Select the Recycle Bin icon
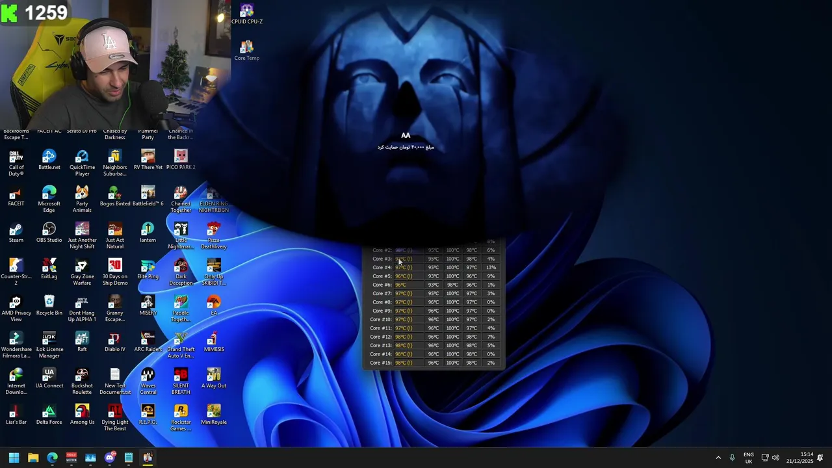The image size is (832, 468). [49, 305]
